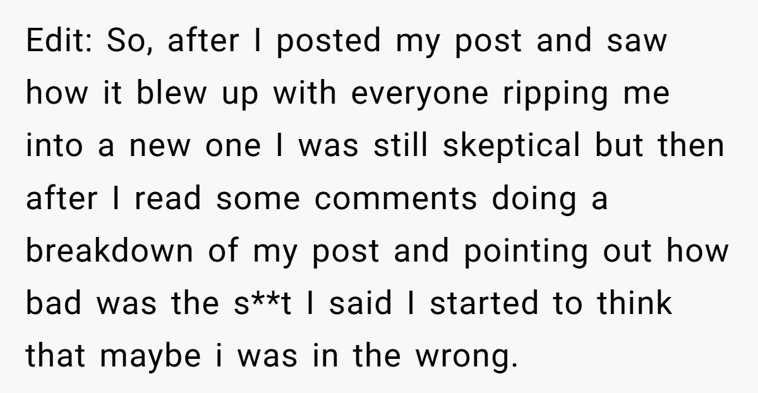This screenshot has width=758, height=393.
Task: Click the word "think"
Action: coord(633,303)
